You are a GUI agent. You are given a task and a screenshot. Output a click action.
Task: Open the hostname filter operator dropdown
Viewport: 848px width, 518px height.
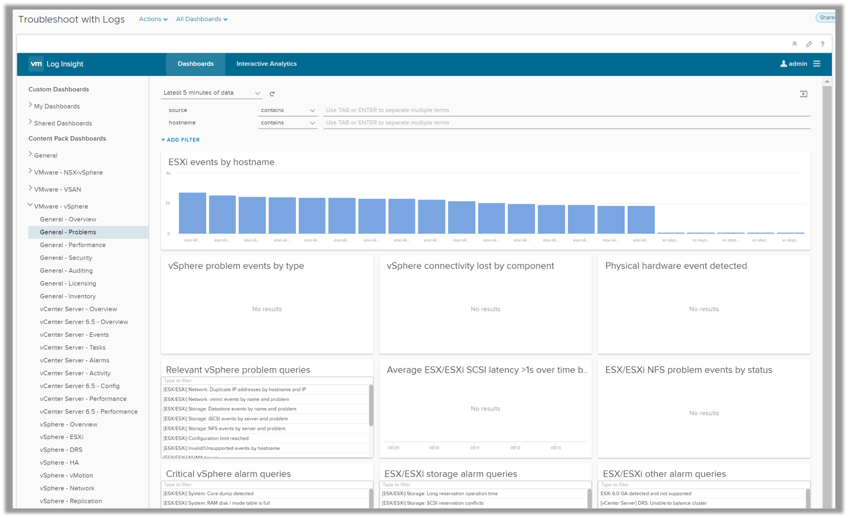tap(287, 123)
